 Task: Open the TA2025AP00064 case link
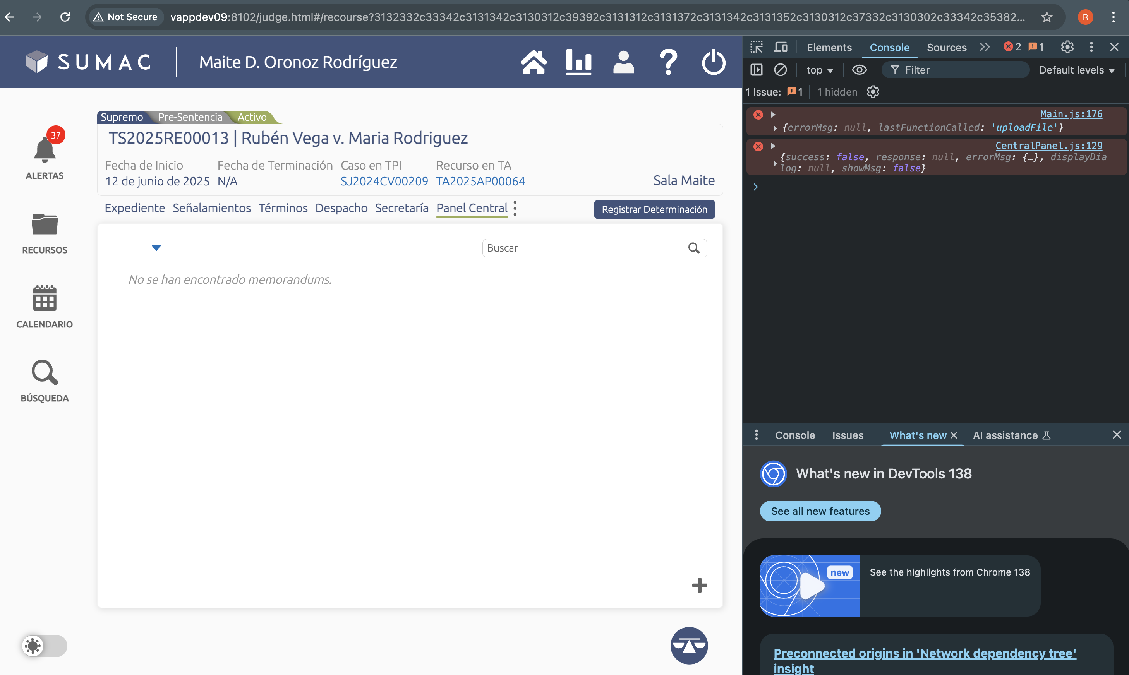[x=480, y=182]
